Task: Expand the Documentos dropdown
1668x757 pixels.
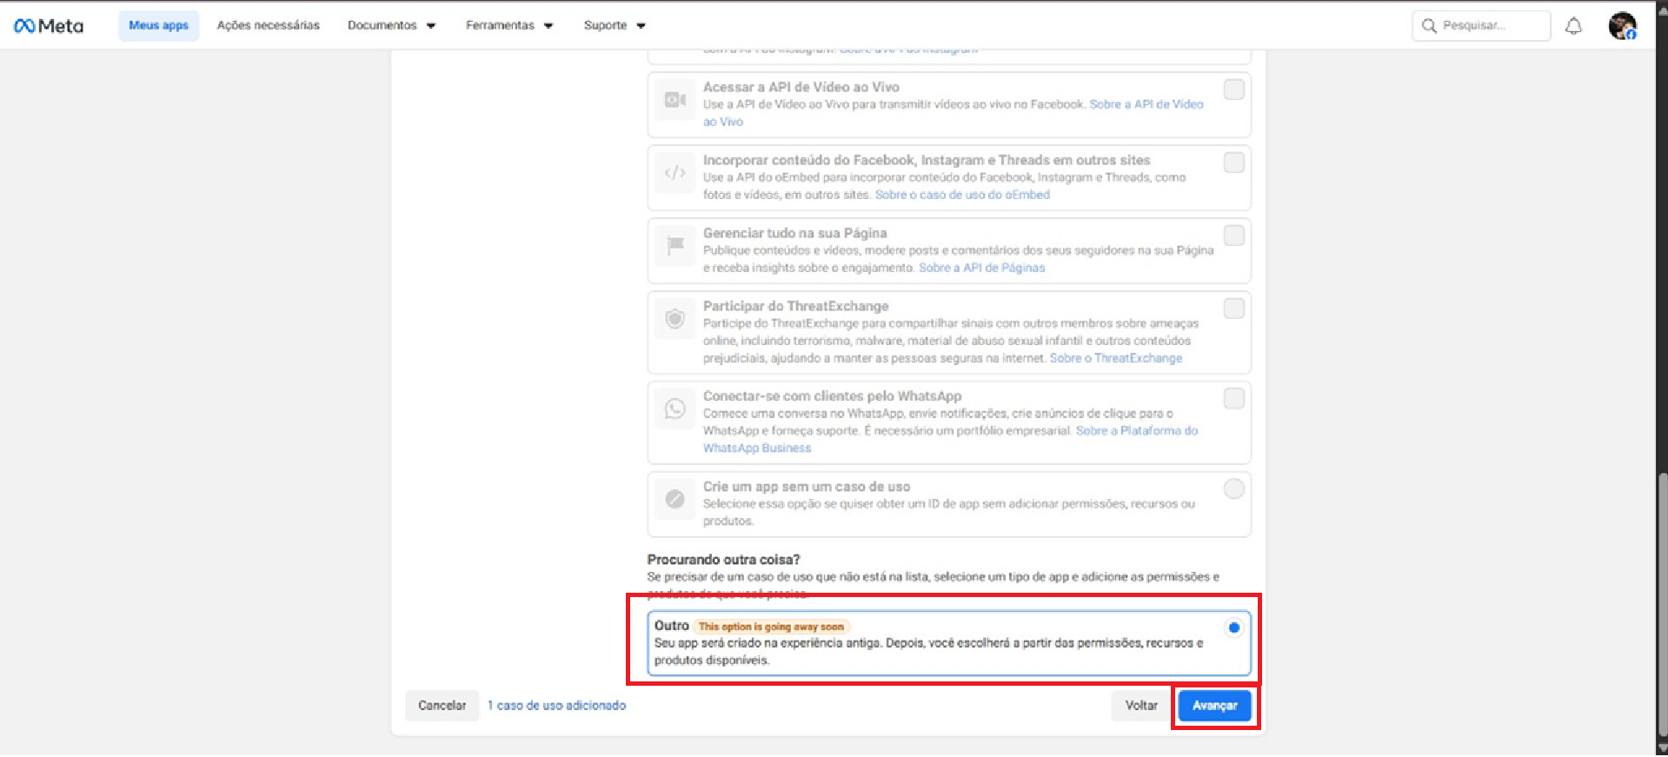Action: (391, 26)
